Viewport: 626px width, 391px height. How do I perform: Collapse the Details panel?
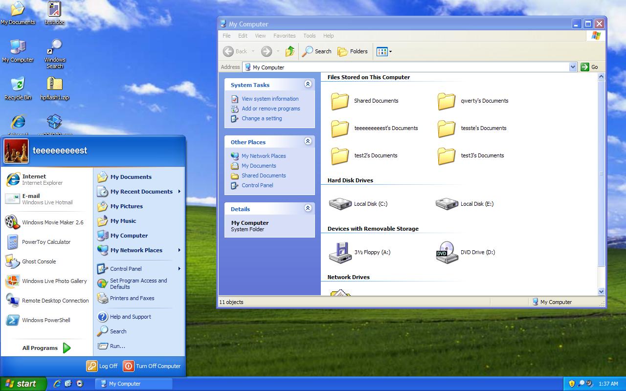pos(308,208)
